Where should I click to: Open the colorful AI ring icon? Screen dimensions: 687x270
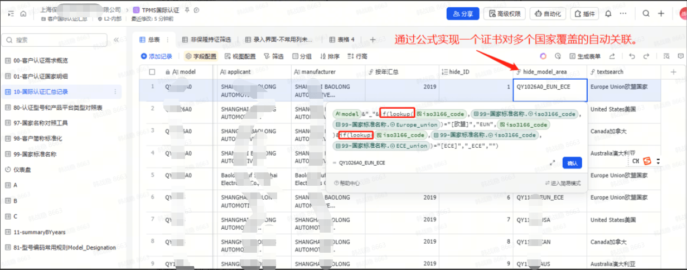click(x=543, y=56)
